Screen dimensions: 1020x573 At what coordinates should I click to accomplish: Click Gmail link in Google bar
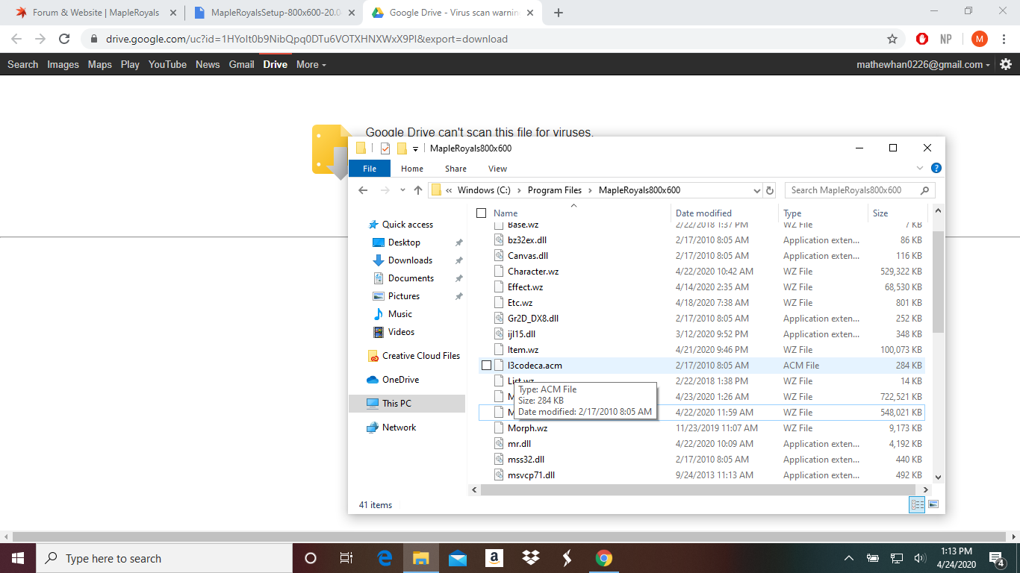(x=241, y=64)
